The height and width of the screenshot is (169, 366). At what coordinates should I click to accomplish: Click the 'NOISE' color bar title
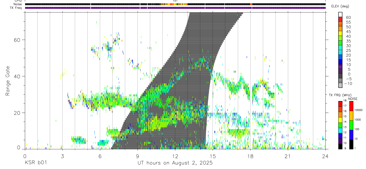tap(353, 99)
